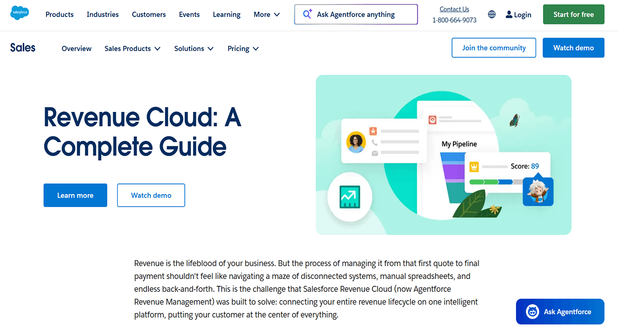Click the Learn more button
This screenshot has height=334, width=618.
pos(75,195)
